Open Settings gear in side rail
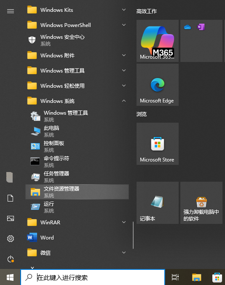The height and width of the screenshot is (285, 225). coord(11,239)
